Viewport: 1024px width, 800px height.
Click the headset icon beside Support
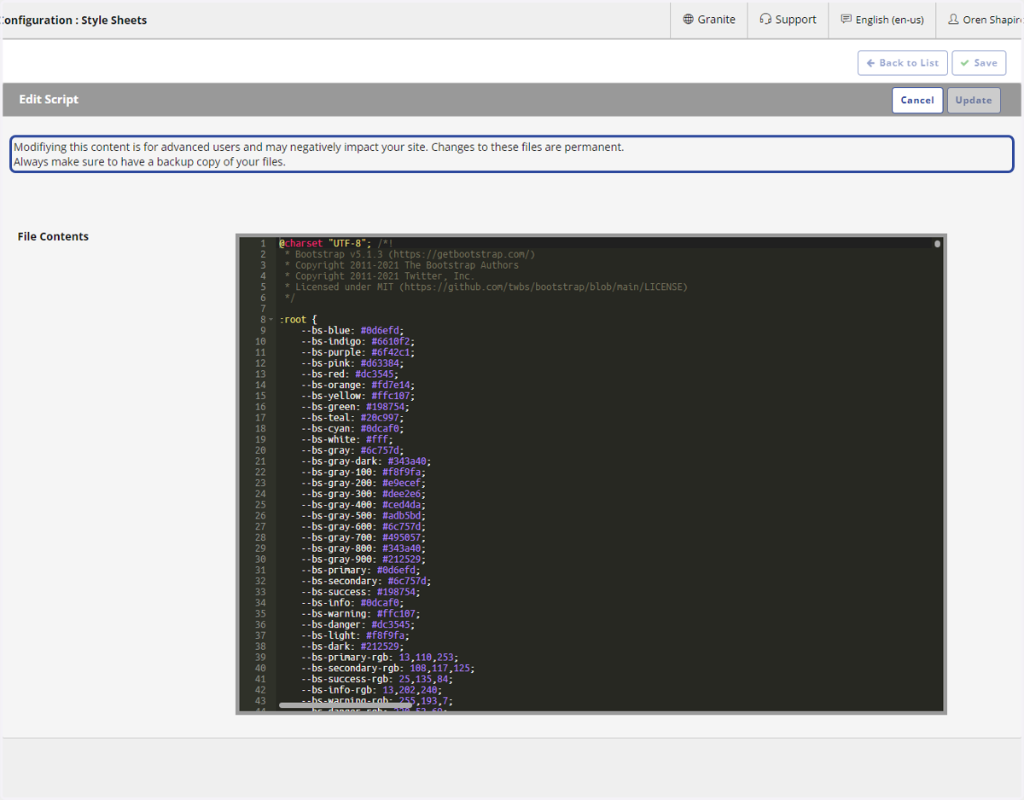click(765, 20)
